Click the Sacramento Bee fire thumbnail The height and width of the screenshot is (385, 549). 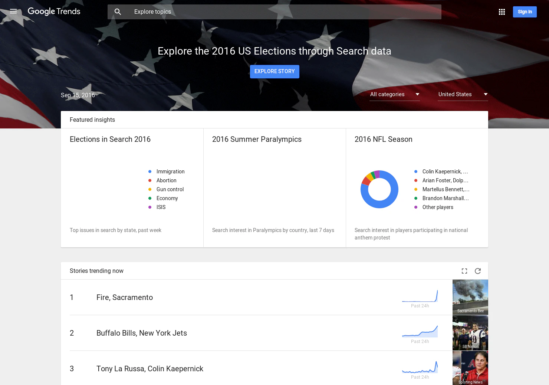click(470, 297)
